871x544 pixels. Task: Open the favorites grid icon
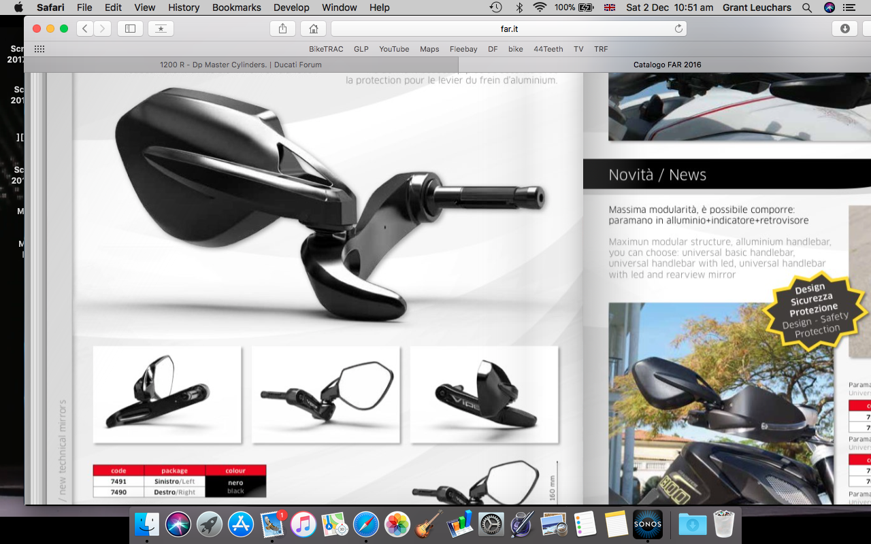[x=39, y=49]
